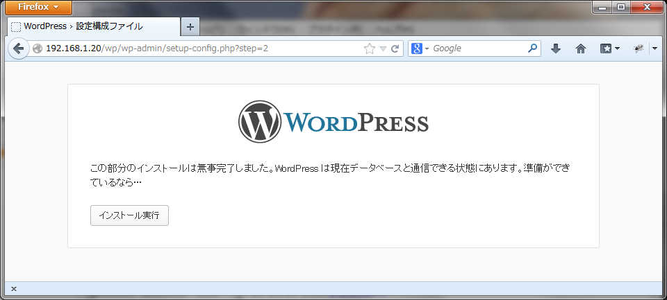The height and width of the screenshot is (300, 667).
Task: Minimize the Firefox window
Action: point(602,7)
